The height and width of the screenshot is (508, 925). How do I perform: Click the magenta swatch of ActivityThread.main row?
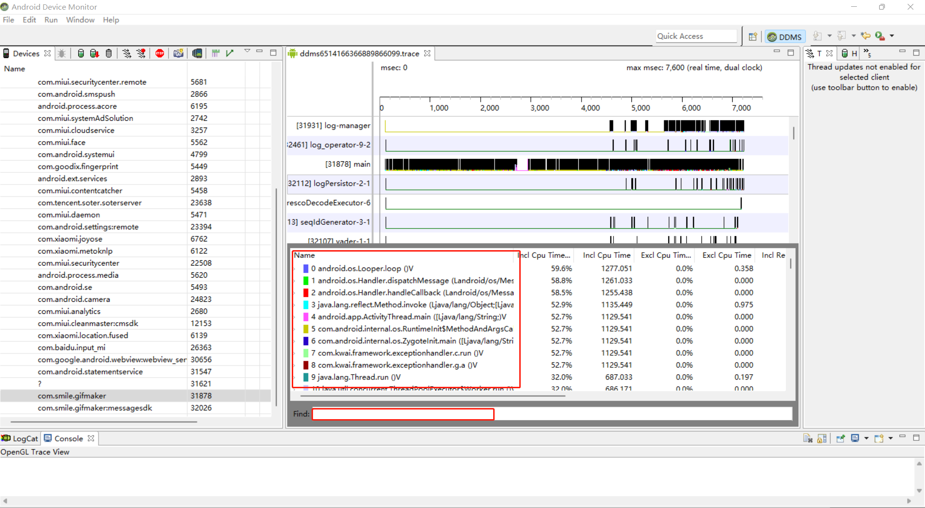(x=306, y=317)
